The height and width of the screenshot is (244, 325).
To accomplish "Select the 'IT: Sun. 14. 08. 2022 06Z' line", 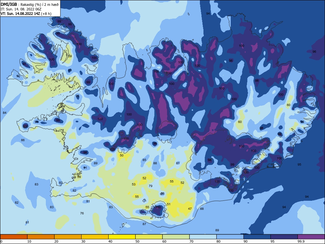I will 21,9.
